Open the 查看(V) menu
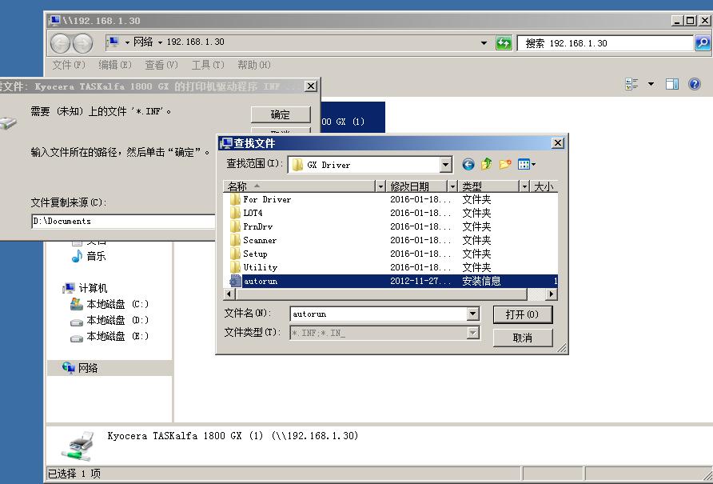The image size is (713, 484). [x=161, y=65]
